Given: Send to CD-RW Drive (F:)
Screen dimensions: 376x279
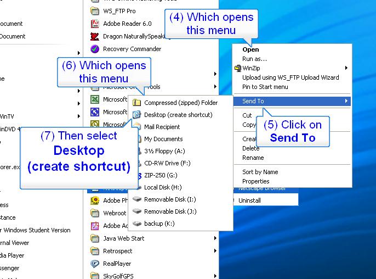Looking at the screenshot, I should click(180, 163).
